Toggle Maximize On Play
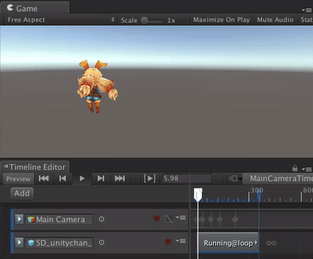 click(x=222, y=20)
